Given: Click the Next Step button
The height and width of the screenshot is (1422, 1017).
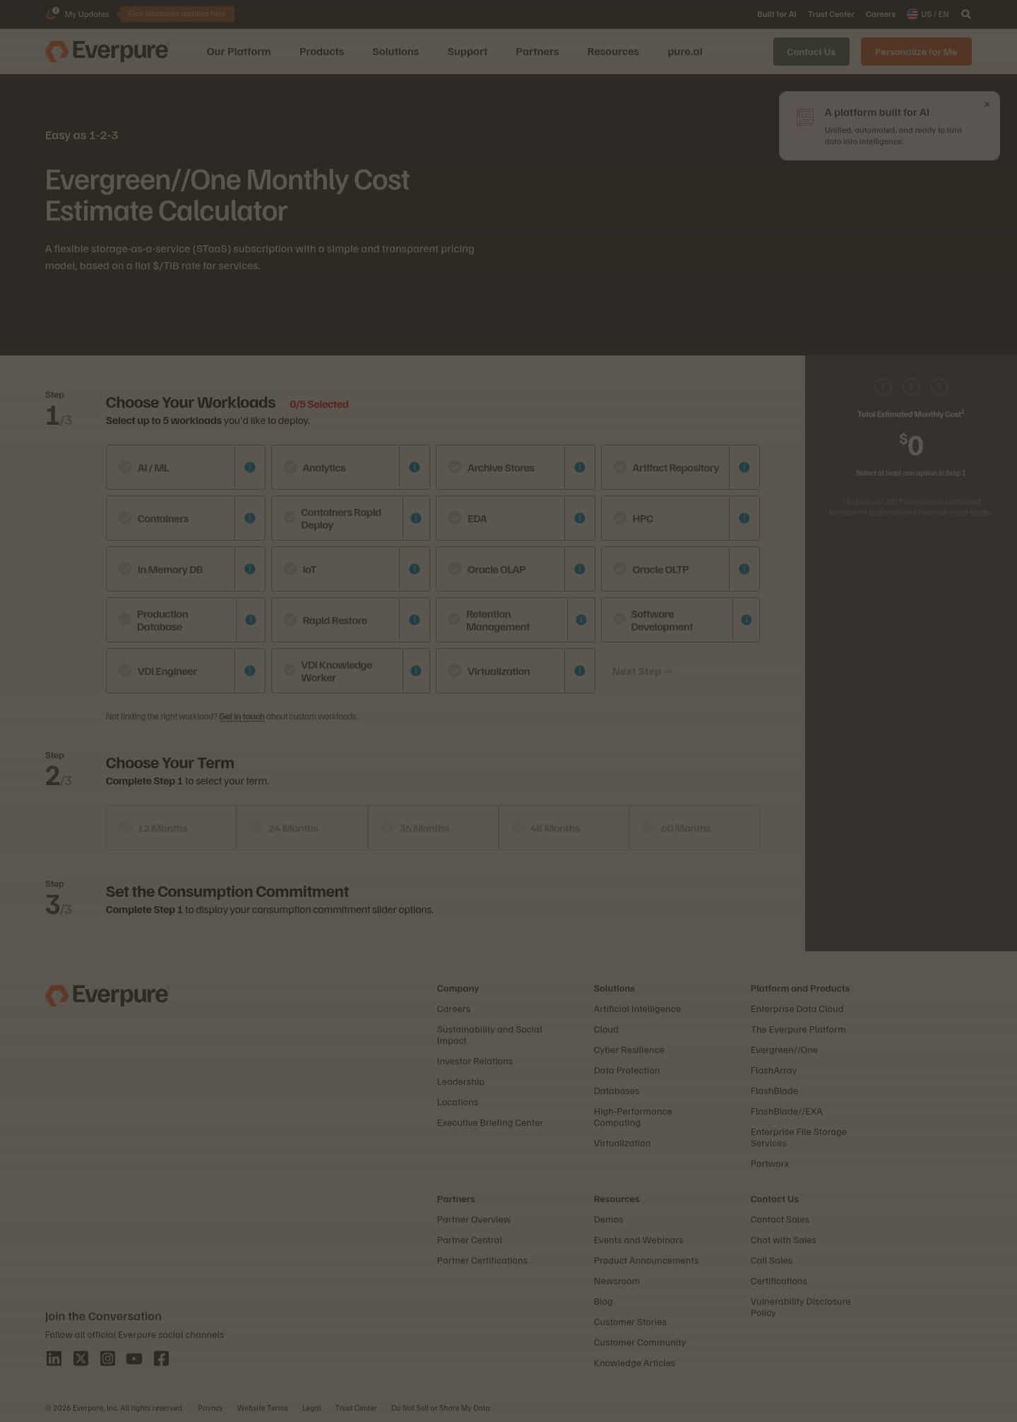Looking at the screenshot, I should click(642, 671).
